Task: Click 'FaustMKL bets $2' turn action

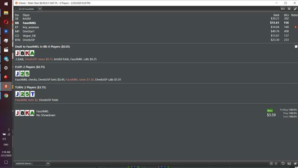Action: [x=26, y=100]
